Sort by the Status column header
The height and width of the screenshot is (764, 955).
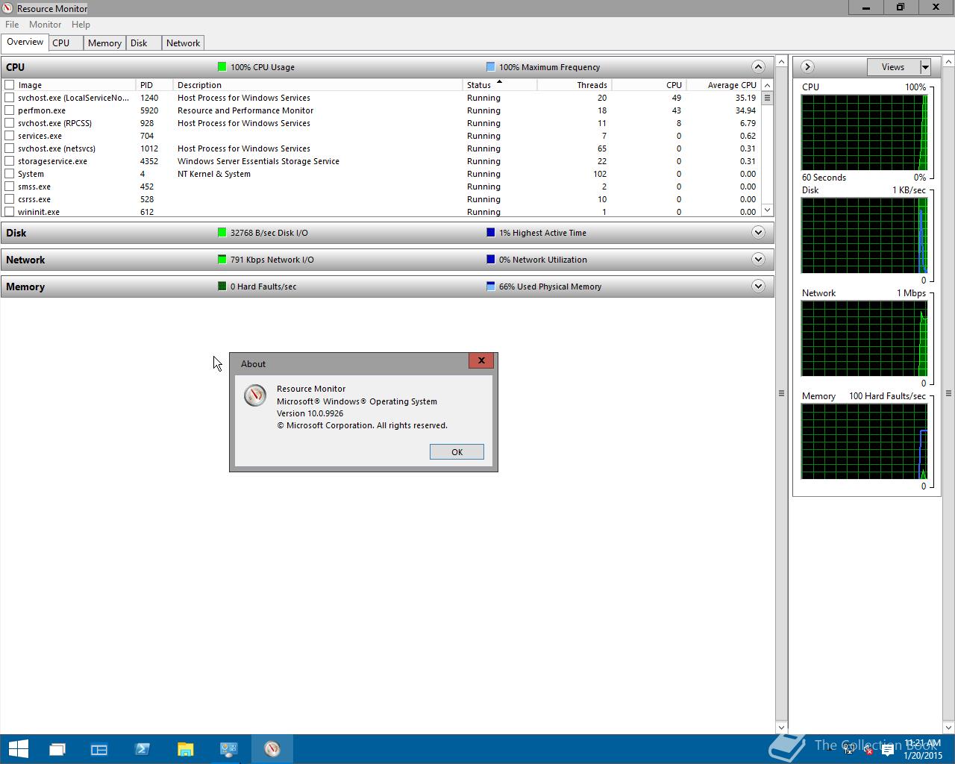coord(500,85)
